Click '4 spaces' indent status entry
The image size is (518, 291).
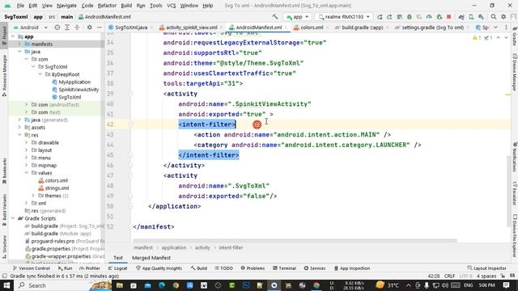tap(486, 276)
